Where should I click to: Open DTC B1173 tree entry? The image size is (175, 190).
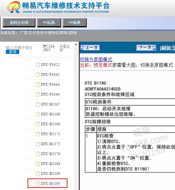point(50,134)
